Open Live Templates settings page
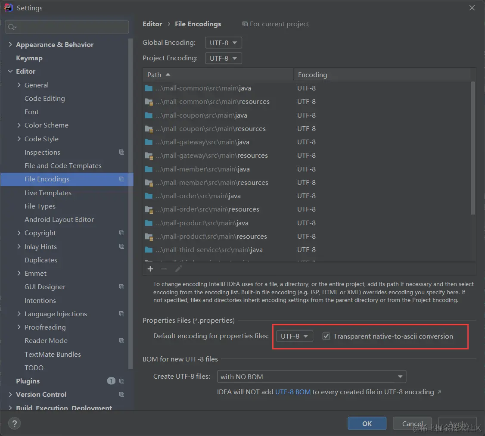The height and width of the screenshot is (436, 485). coord(48,193)
